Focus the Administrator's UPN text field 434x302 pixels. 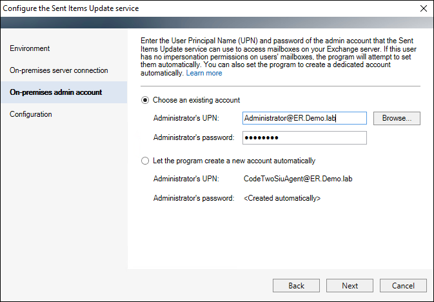tap(304, 118)
